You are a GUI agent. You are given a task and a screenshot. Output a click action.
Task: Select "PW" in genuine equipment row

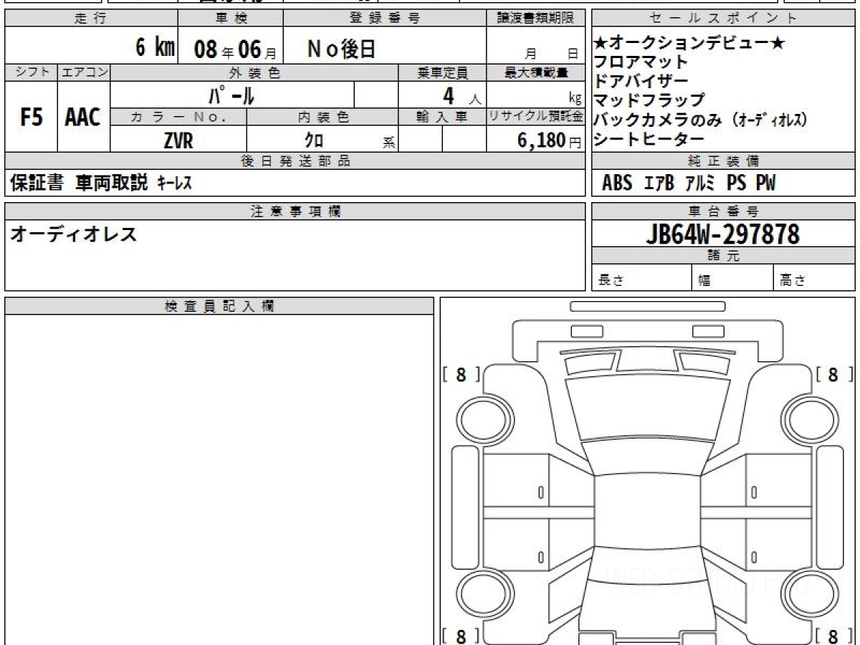pyautogui.click(x=765, y=183)
